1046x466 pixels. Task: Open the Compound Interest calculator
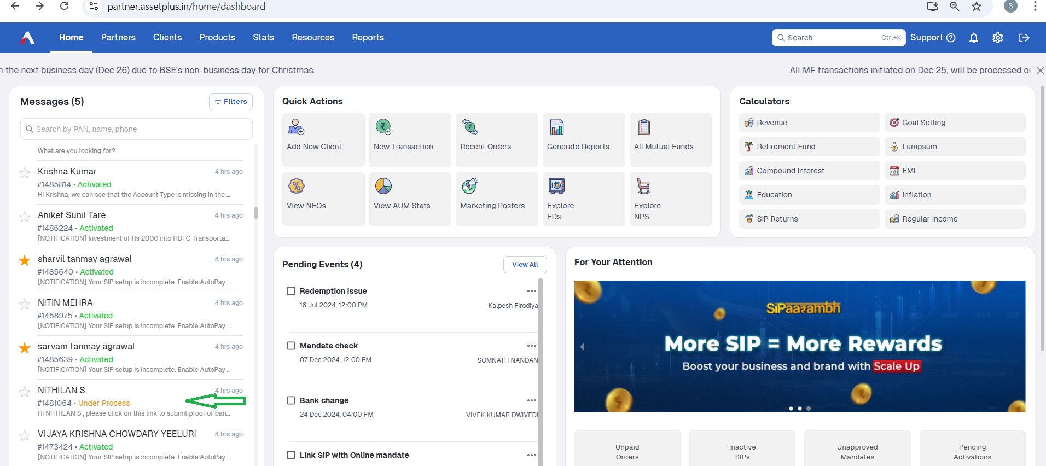[x=809, y=171]
